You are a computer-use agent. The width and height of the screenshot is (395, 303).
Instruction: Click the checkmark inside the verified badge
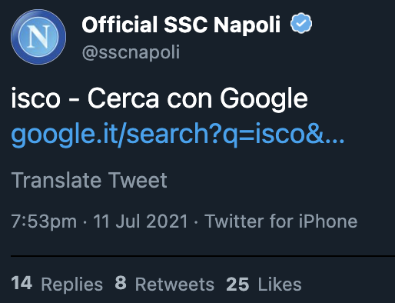pos(301,24)
